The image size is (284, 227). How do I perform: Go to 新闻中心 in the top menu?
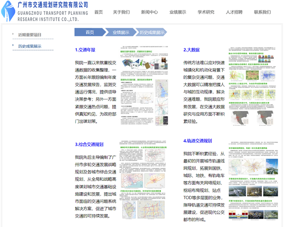(x=149, y=12)
